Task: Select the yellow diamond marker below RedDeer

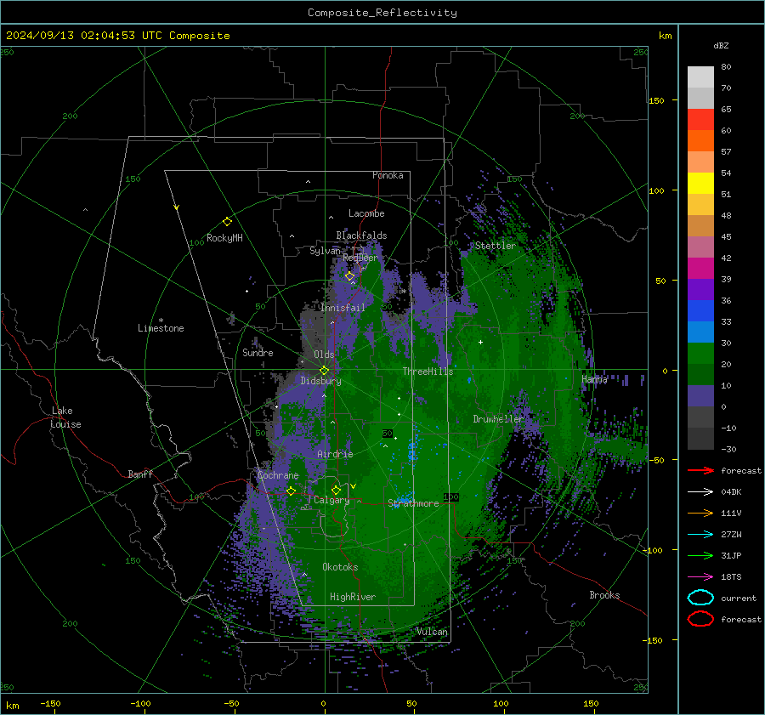Action: click(349, 276)
